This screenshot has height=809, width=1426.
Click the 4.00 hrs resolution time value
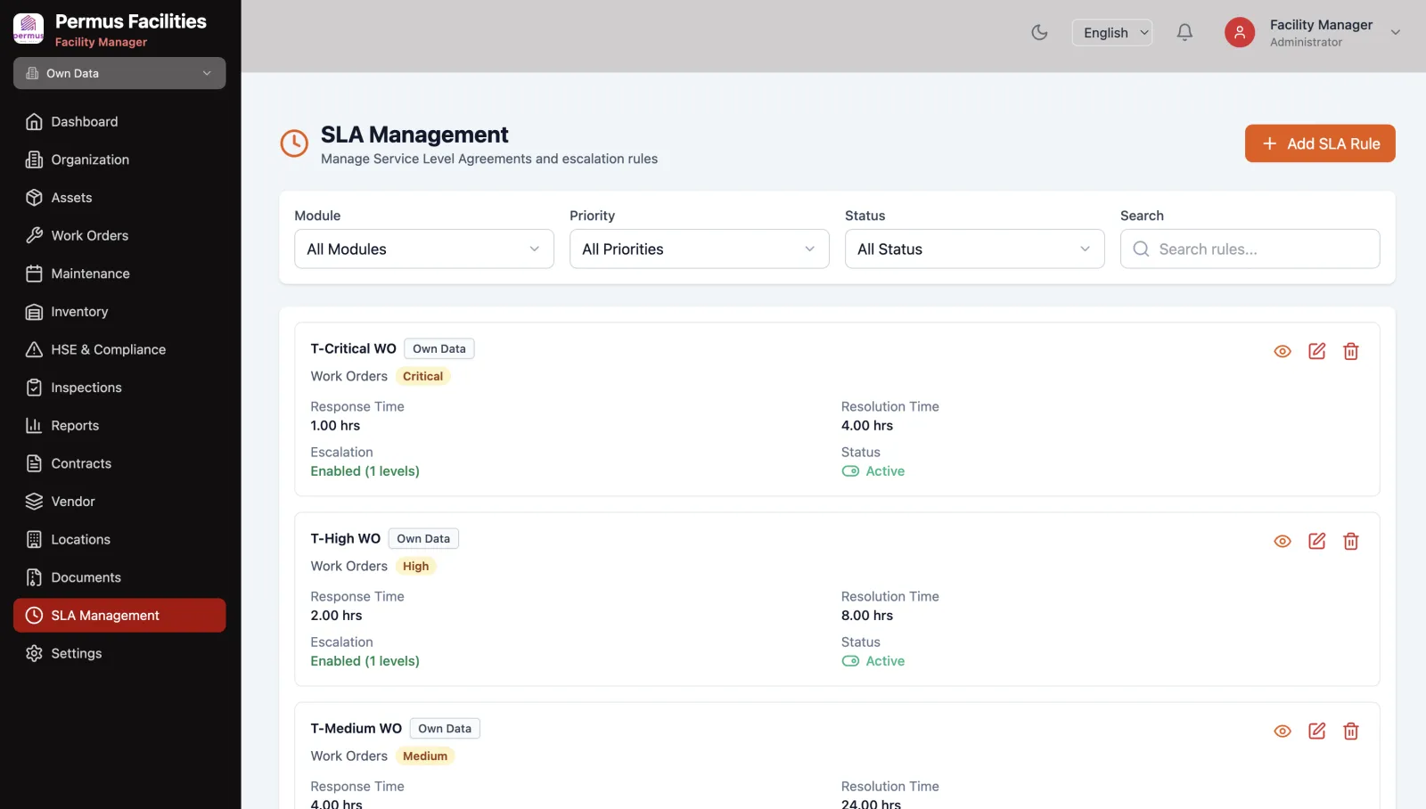coord(867,426)
